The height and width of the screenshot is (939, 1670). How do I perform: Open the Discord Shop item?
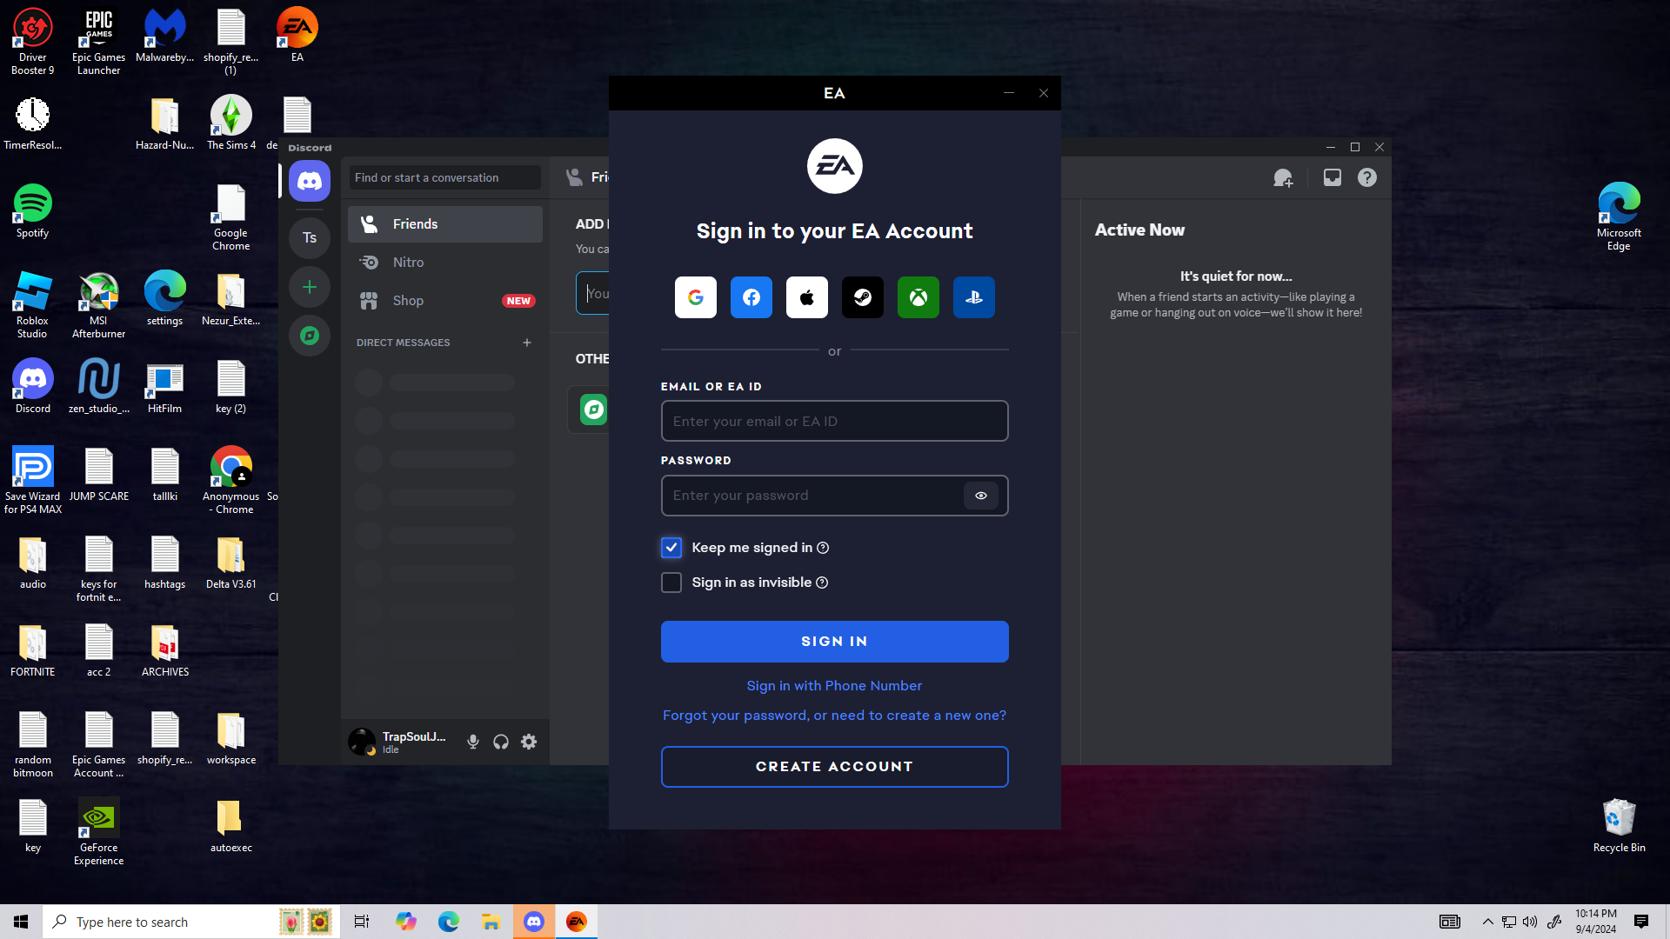pyautogui.click(x=408, y=301)
